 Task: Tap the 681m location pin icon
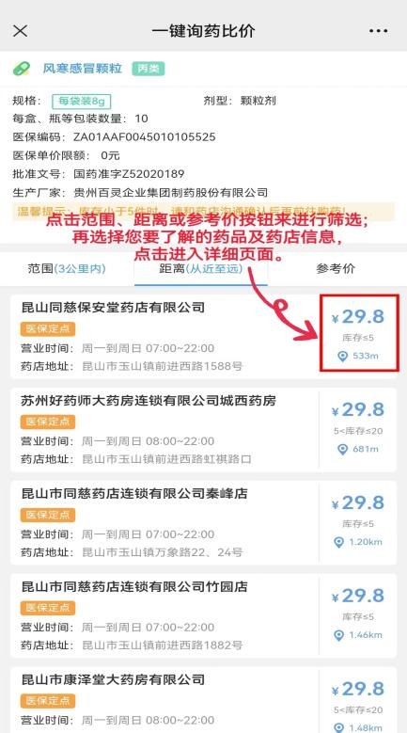click(x=342, y=449)
